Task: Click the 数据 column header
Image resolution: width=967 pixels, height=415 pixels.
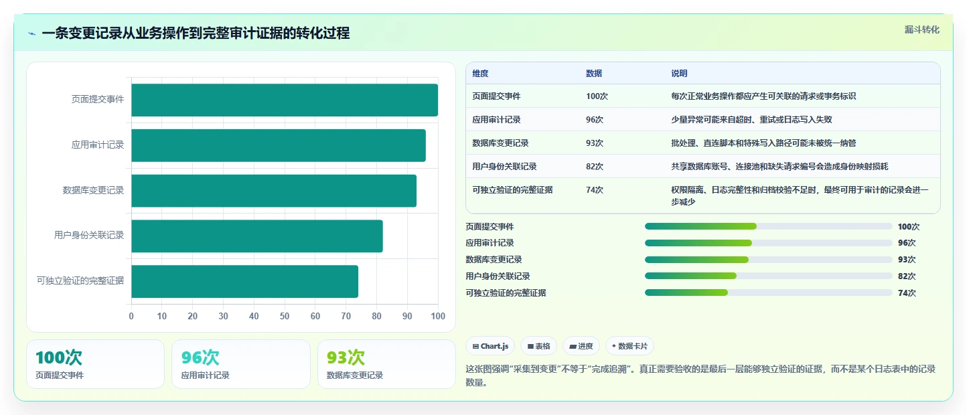Action: click(594, 74)
